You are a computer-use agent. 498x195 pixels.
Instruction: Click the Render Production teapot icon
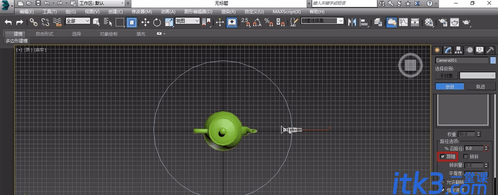point(466,22)
